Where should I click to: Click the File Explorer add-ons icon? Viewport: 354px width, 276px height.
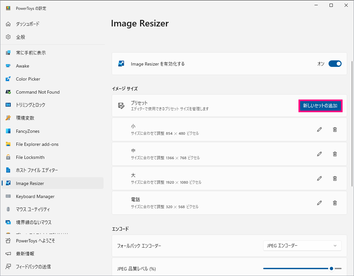coord(8,144)
